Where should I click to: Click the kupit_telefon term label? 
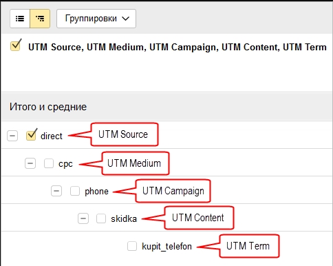tap(166, 246)
